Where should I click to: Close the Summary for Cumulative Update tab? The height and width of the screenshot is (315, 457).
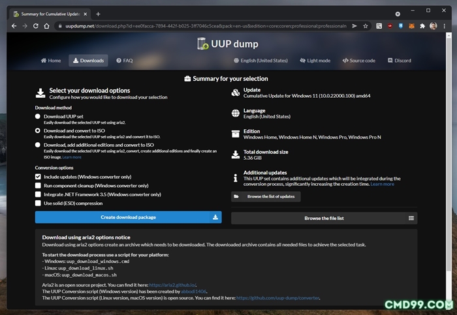[85, 14]
